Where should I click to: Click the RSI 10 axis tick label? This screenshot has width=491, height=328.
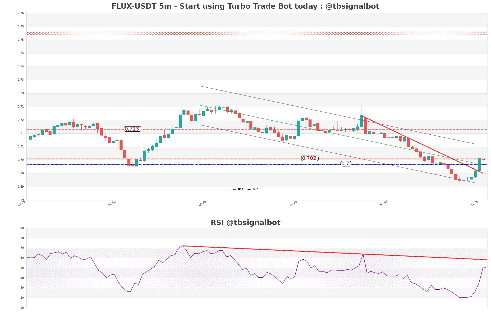click(22, 308)
